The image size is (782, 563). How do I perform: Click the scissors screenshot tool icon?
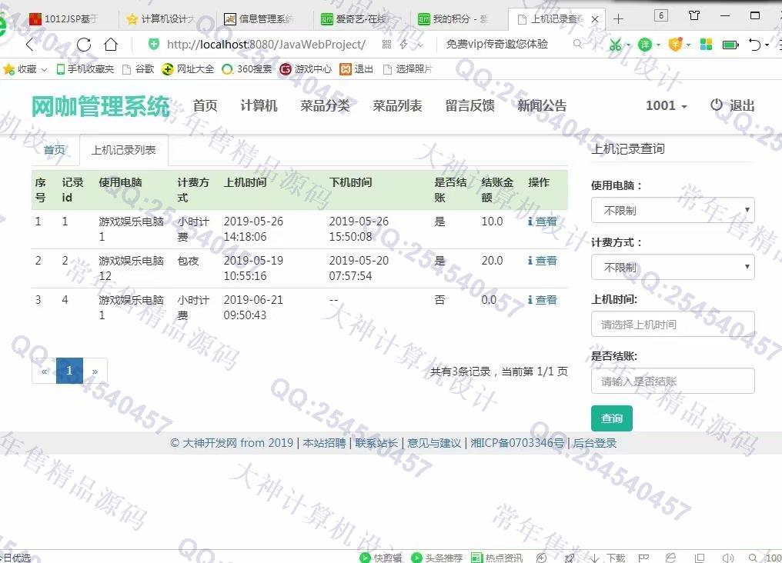click(x=614, y=45)
